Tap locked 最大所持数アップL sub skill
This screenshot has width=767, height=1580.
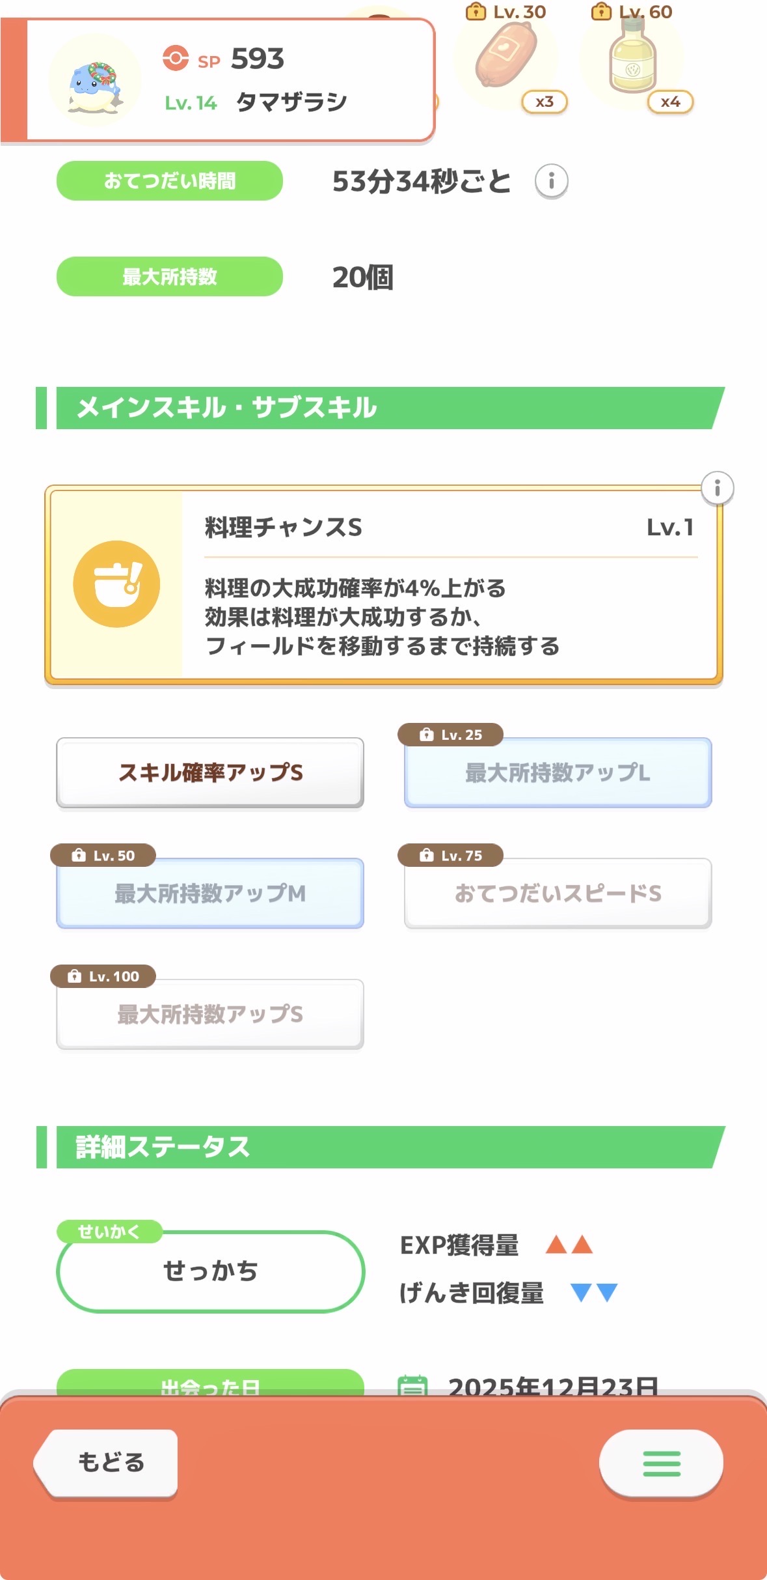coord(558,773)
